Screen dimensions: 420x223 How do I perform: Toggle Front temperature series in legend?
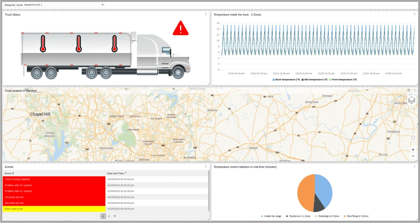(x=343, y=79)
